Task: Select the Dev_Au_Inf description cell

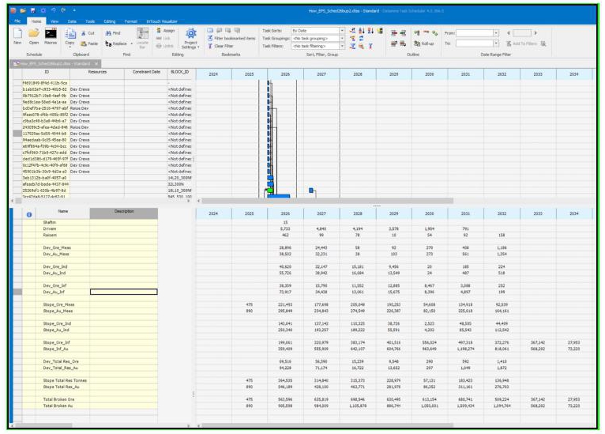Action: (118, 292)
